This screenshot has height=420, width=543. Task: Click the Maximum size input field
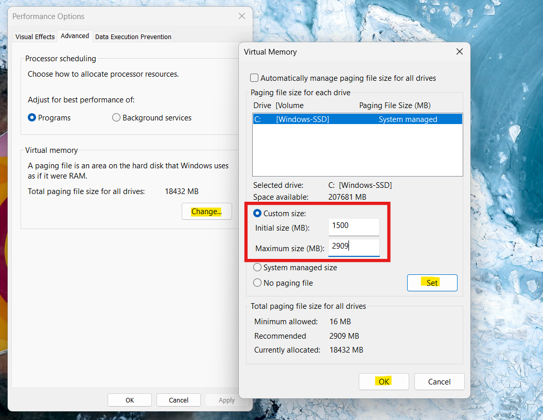(354, 247)
